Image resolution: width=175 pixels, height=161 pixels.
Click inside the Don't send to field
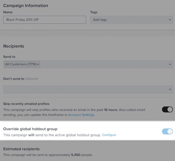[88, 89]
